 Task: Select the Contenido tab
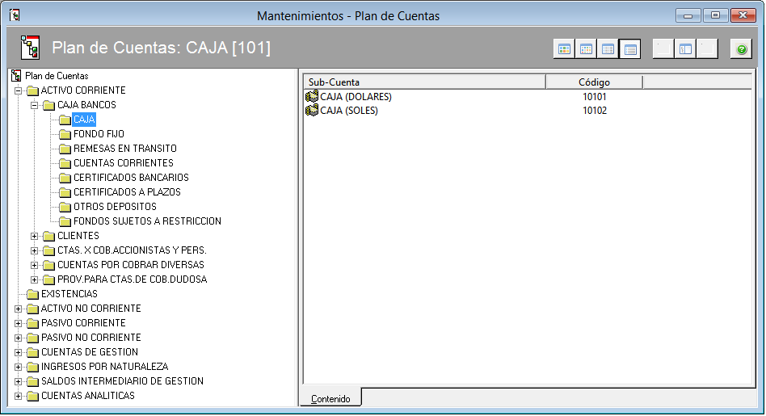(x=330, y=398)
